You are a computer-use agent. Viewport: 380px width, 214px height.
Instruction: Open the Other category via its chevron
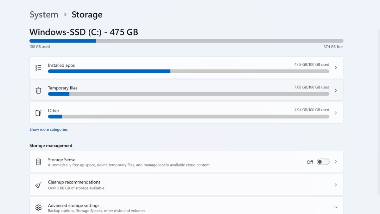click(x=336, y=113)
